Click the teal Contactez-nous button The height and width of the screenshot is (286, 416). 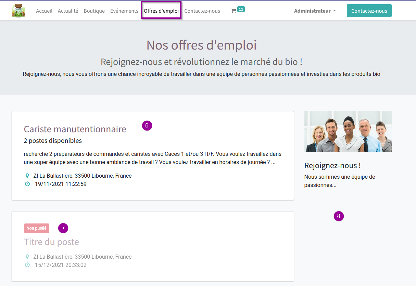pyautogui.click(x=369, y=11)
